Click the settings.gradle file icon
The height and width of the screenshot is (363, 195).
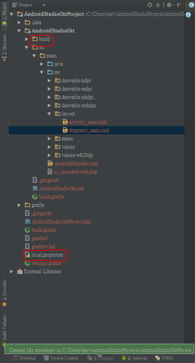28,263
